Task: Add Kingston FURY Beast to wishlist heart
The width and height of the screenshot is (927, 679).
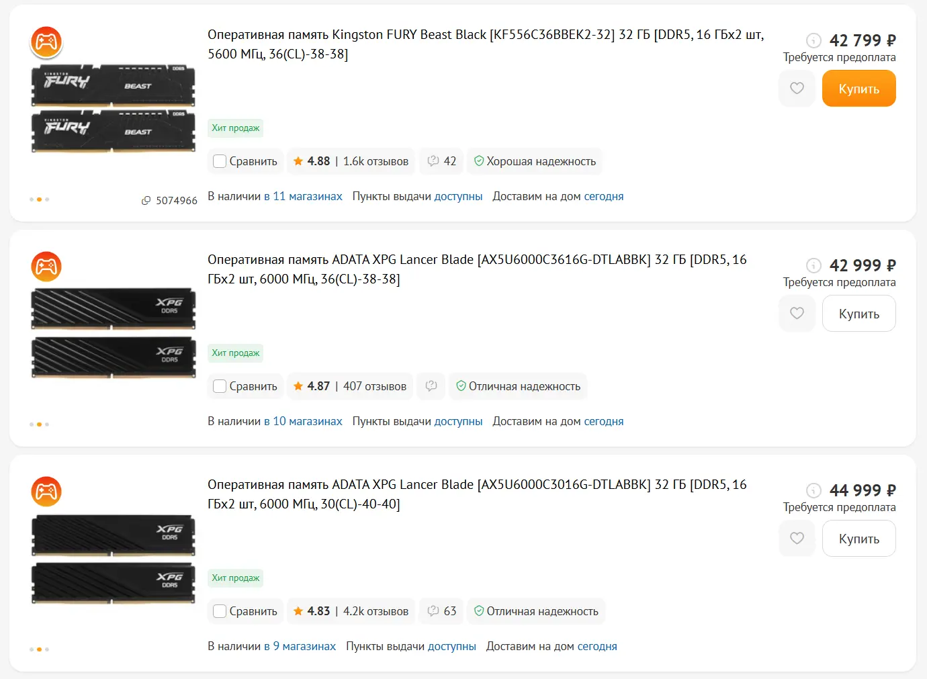Action: pyautogui.click(x=797, y=89)
